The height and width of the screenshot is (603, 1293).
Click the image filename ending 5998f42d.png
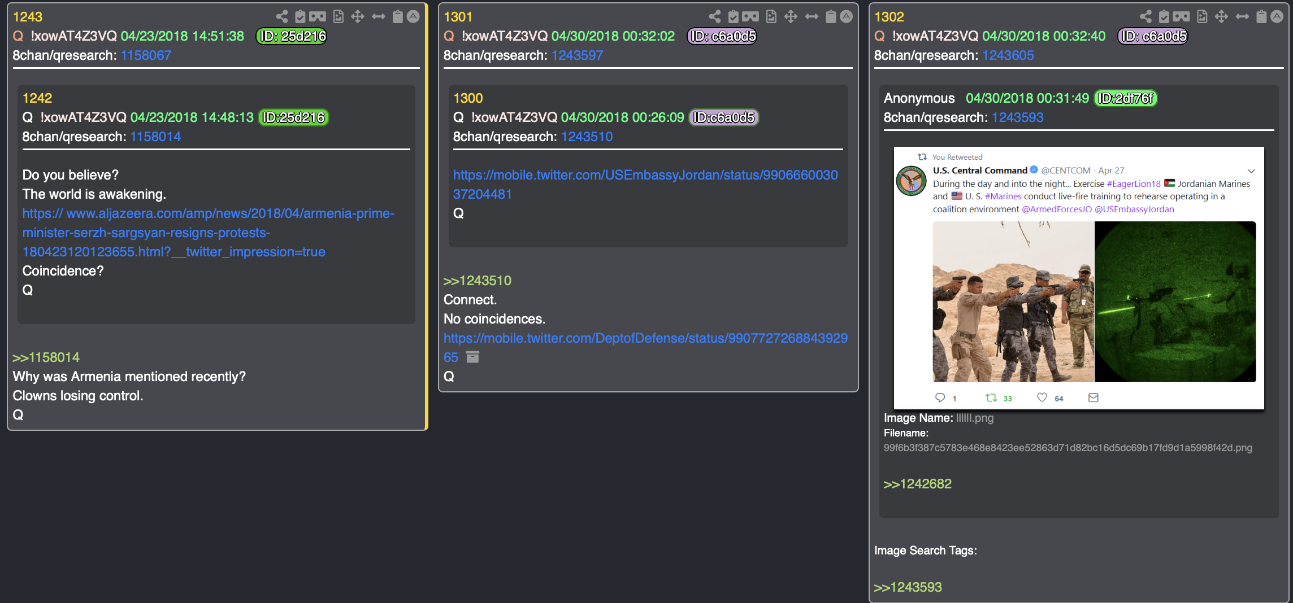[1068, 448]
